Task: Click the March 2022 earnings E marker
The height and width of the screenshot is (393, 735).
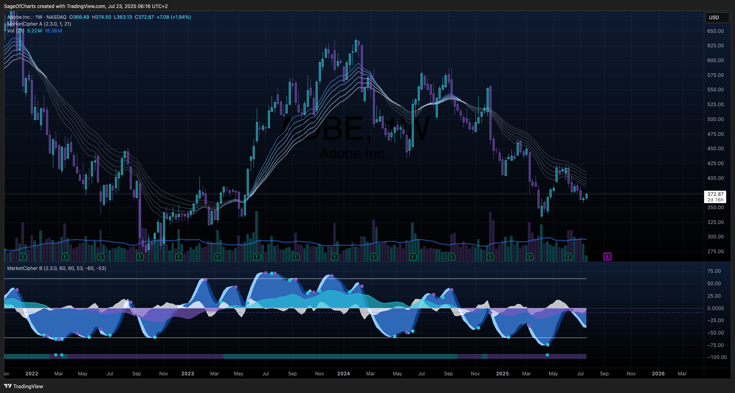Action: click(65, 256)
